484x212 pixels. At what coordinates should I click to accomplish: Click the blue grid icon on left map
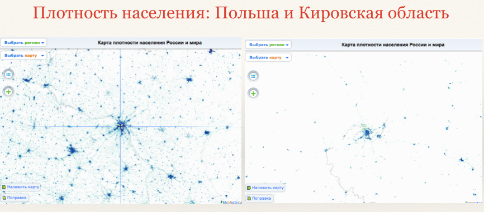pyautogui.click(x=8, y=75)
